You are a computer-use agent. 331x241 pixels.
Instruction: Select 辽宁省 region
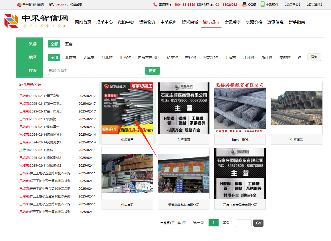(x=172, y=58)
